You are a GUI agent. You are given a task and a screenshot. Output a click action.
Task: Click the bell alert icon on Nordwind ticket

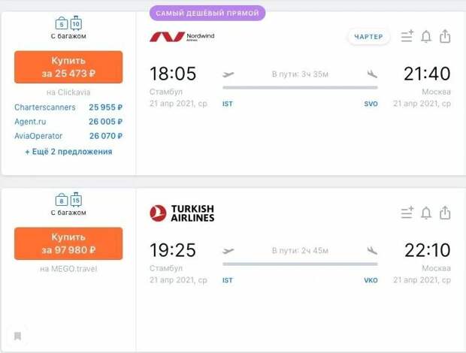point(426,37)
